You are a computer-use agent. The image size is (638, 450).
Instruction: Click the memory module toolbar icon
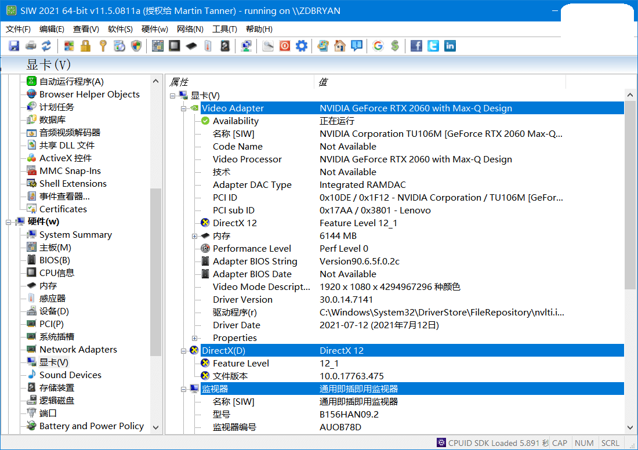click(x=191, y=46)
